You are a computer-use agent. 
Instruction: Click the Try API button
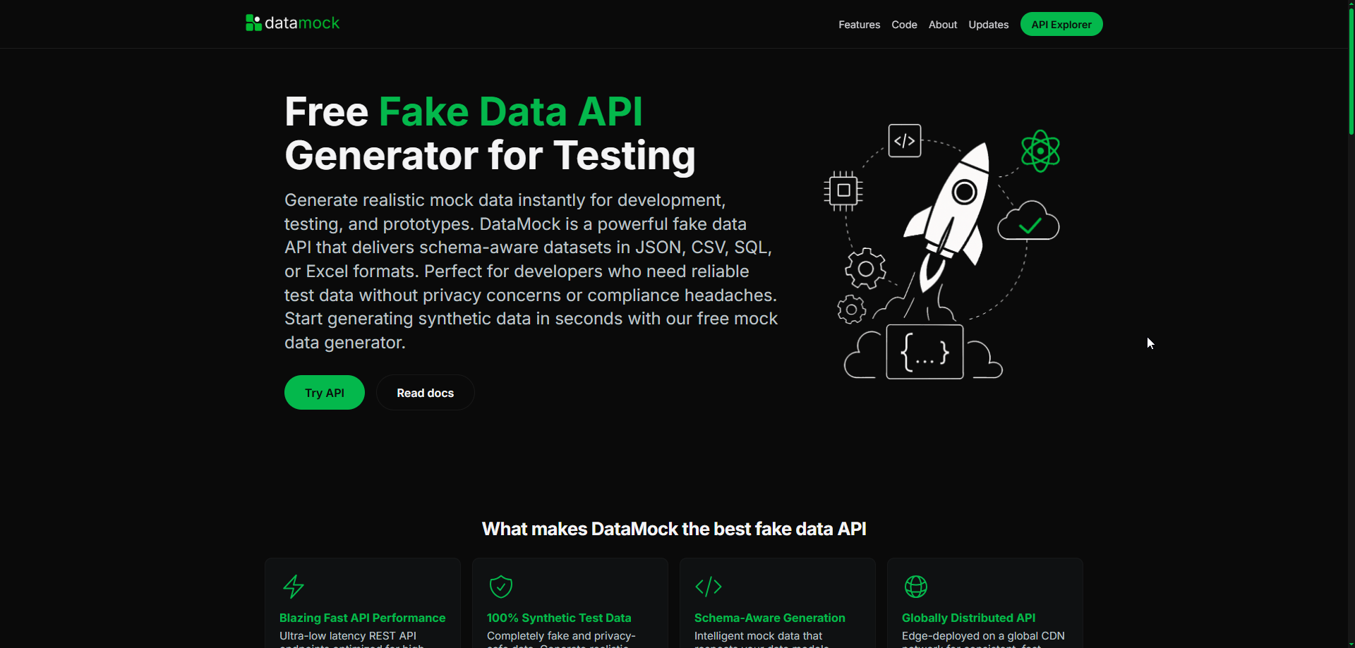tap(324, 392)
